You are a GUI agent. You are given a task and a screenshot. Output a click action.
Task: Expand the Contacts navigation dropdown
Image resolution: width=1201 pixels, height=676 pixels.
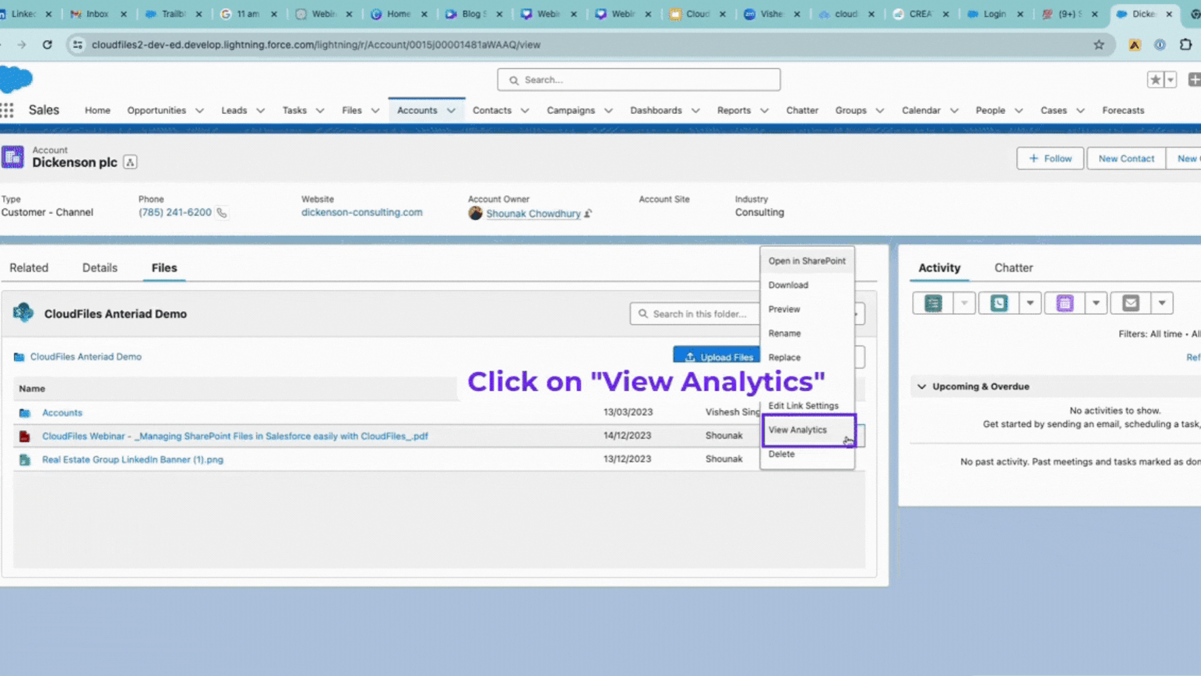[x=525, y=110]
